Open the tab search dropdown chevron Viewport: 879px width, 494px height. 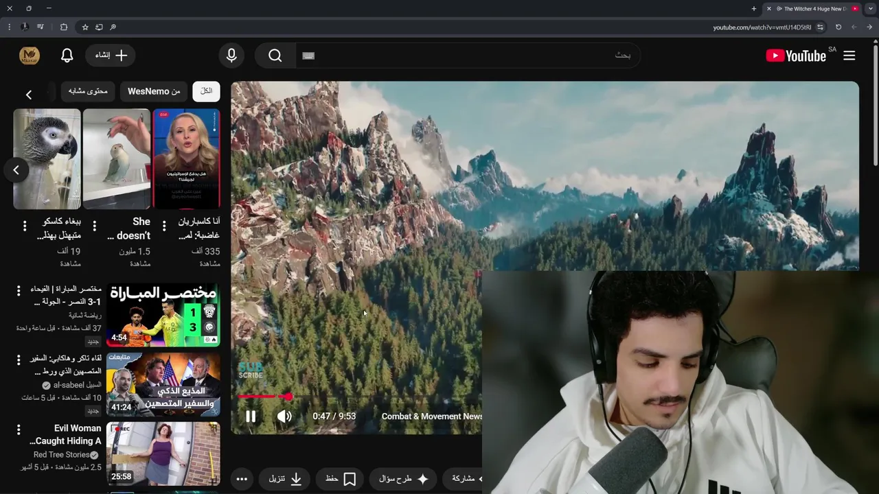point(870,9)
